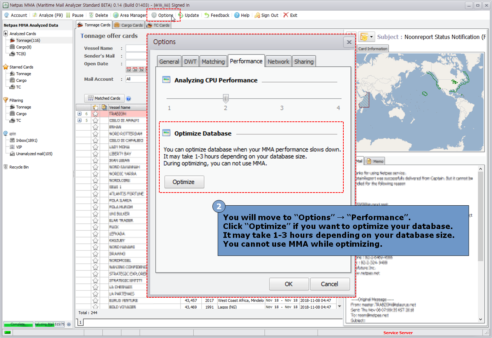Toggle the star on row numbered 6

coord(95,114)
